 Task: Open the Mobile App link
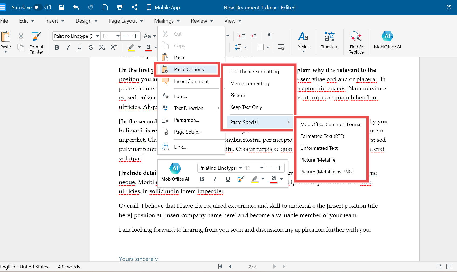pyautogui.click(x=163, y=8)
